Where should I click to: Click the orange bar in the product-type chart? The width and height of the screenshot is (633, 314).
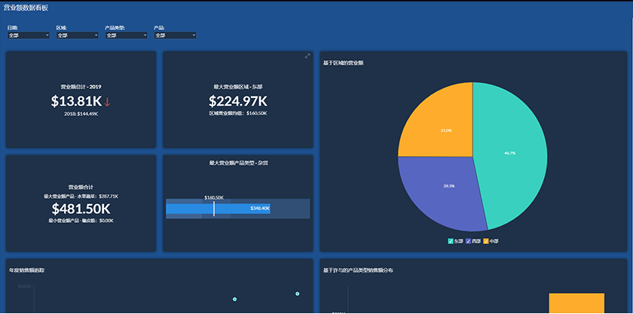tap(576, 303)
